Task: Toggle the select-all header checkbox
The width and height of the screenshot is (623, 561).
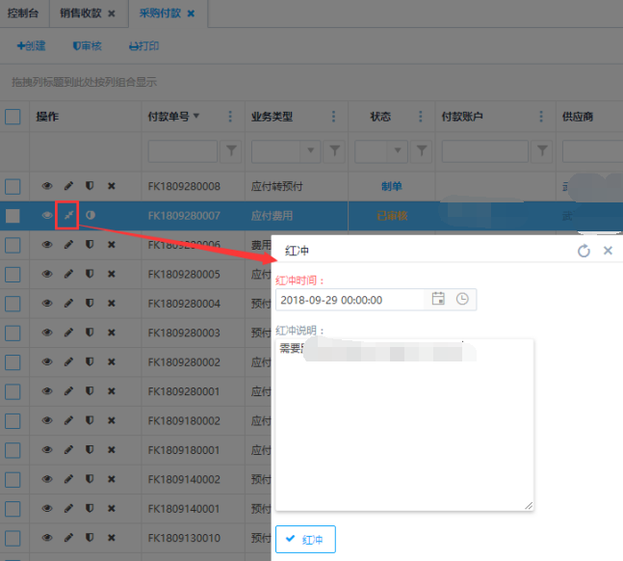Action: (x=13, y=117)
